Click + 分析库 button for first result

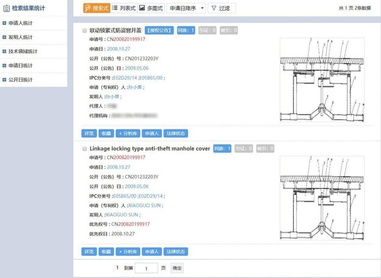pyautogui.click(x=128, y=134)
